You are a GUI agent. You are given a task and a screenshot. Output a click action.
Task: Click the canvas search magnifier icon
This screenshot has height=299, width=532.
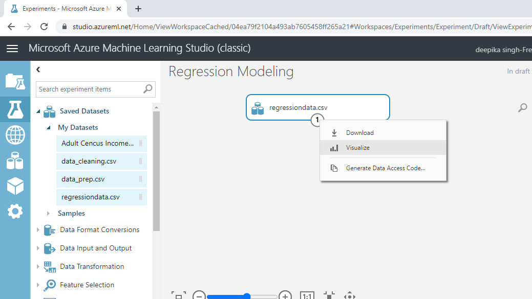pyautogui.click(x=523, y=108)
